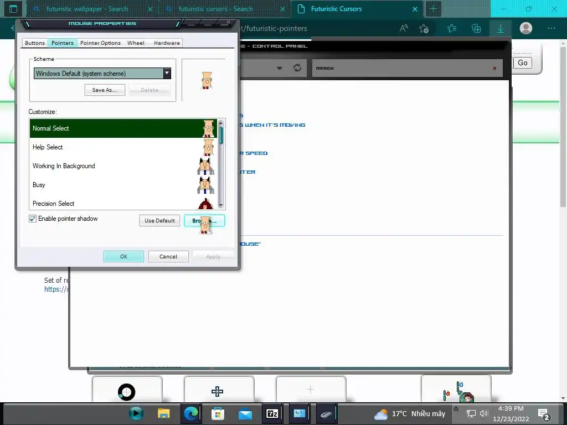Open the Pointer Options tab

tap(101, 43)
